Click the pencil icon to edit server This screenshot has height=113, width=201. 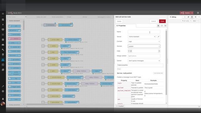[x=159, y=37]
